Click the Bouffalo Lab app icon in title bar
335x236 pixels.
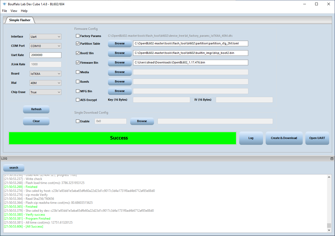4,4
